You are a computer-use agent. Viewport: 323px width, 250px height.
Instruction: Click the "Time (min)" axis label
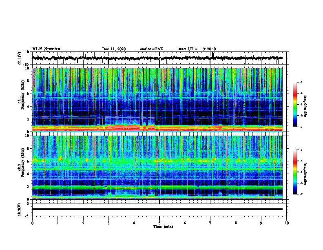pos(163,227)
